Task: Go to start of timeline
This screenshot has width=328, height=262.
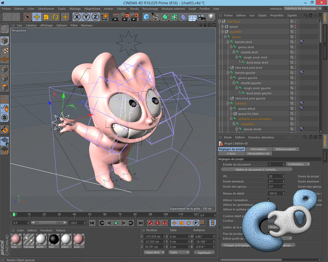Action: click(x=92, y=223)
